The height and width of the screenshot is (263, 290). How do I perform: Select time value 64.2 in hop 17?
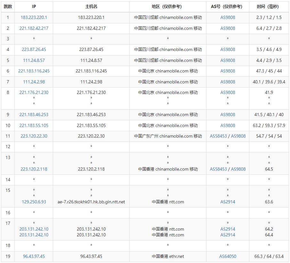(x=269, y=229)
